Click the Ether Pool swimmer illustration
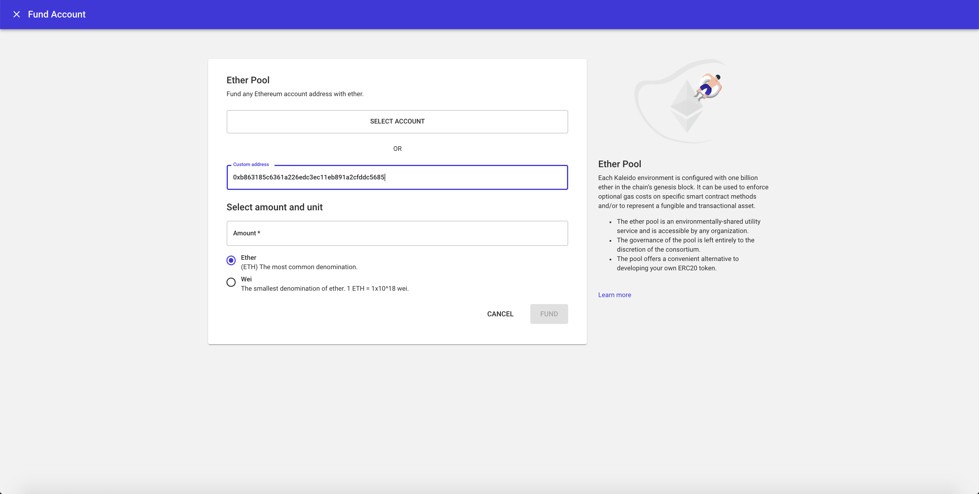 (x=680, y=101)
